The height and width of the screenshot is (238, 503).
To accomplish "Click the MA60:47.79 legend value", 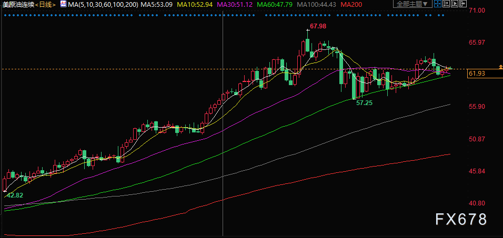I will click(x=275, y=5).
